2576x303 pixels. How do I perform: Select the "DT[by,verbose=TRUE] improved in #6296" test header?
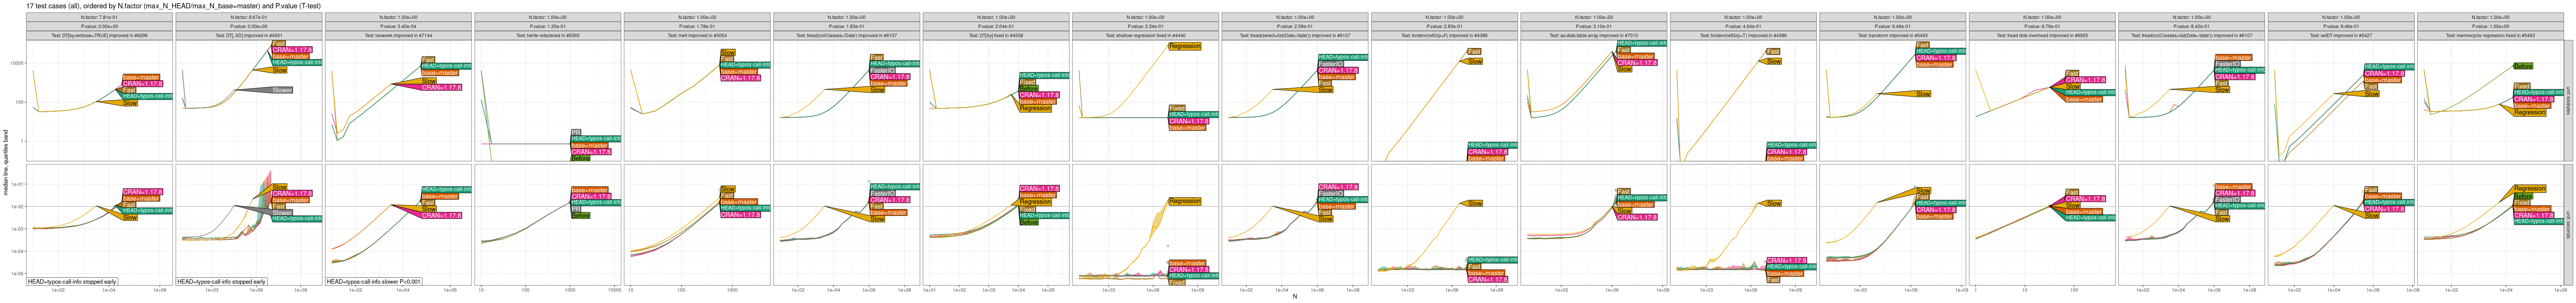[99, 35]
